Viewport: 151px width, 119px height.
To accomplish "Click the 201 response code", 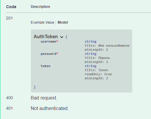I will (x=9, y=18).
